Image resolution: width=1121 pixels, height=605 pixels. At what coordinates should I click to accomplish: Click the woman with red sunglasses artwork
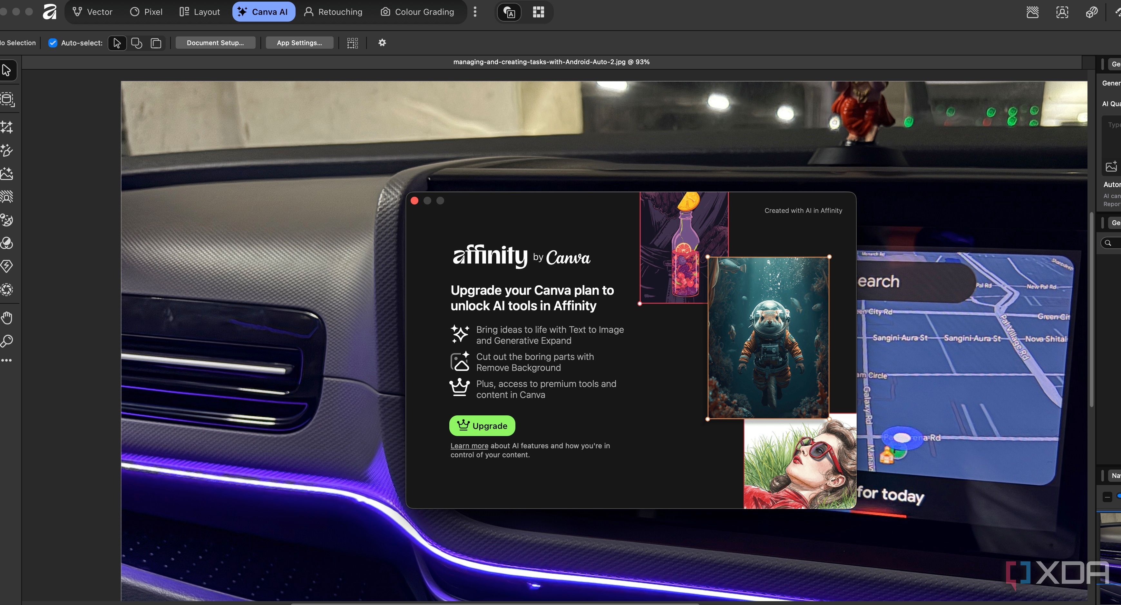point(800,463)
